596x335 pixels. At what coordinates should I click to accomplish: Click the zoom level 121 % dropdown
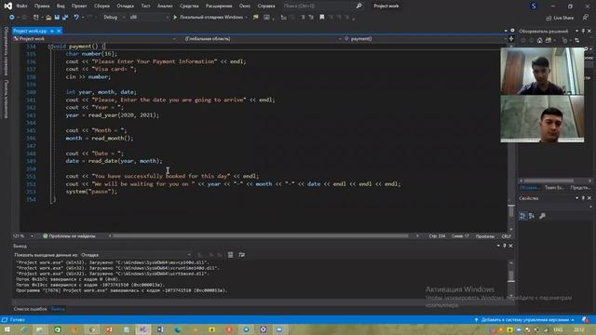point(22,236)
